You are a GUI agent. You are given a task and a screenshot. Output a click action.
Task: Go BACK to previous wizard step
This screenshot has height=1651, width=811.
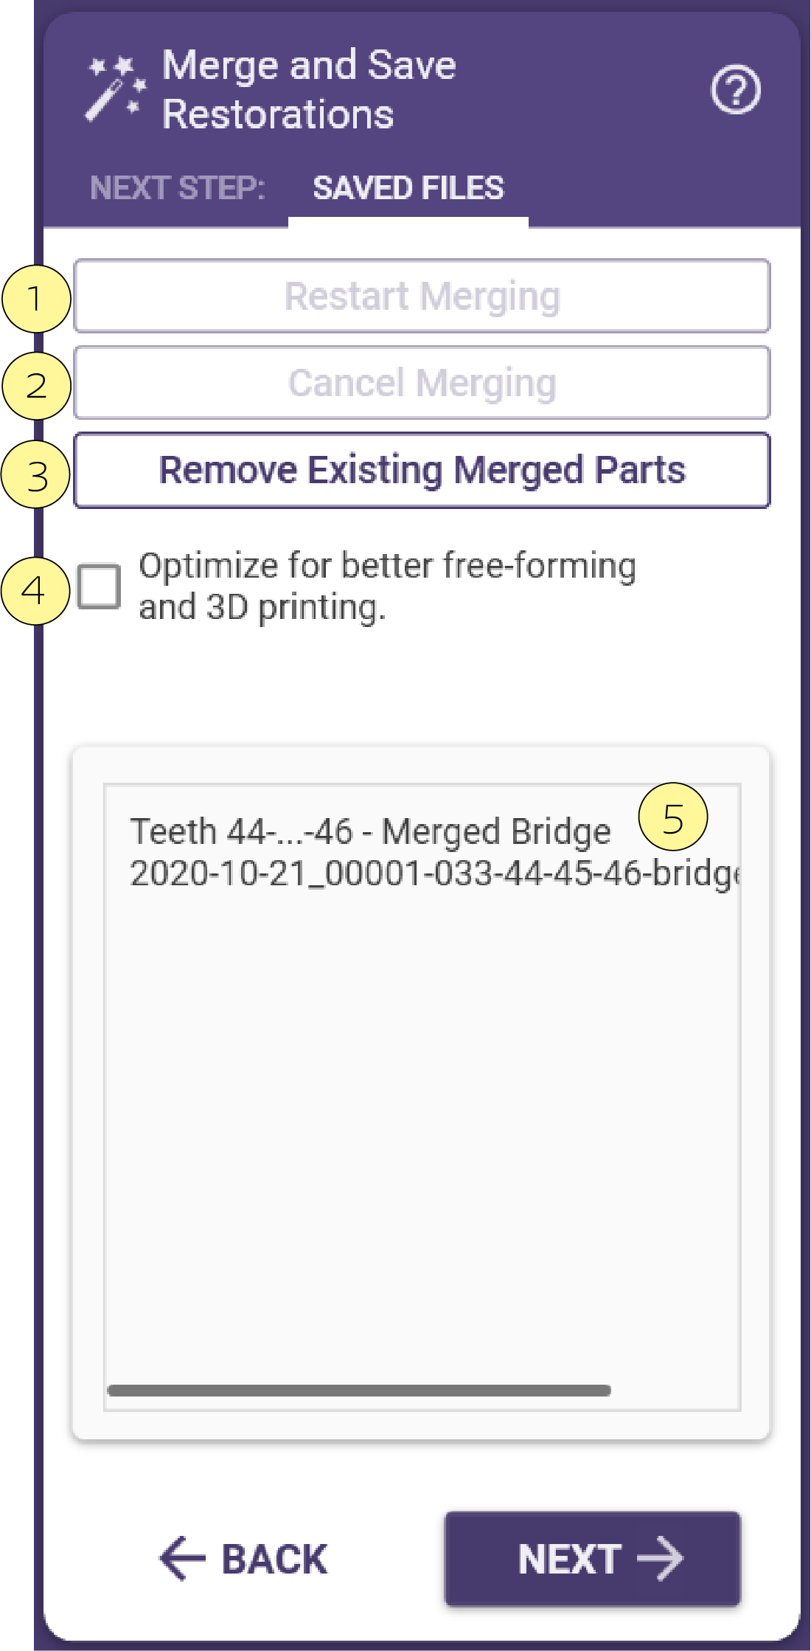click(x=244, y=1558)
